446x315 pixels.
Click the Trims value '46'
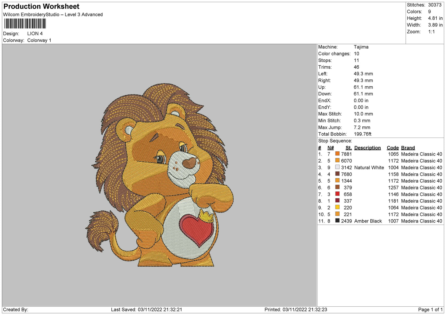click(356, 67)
